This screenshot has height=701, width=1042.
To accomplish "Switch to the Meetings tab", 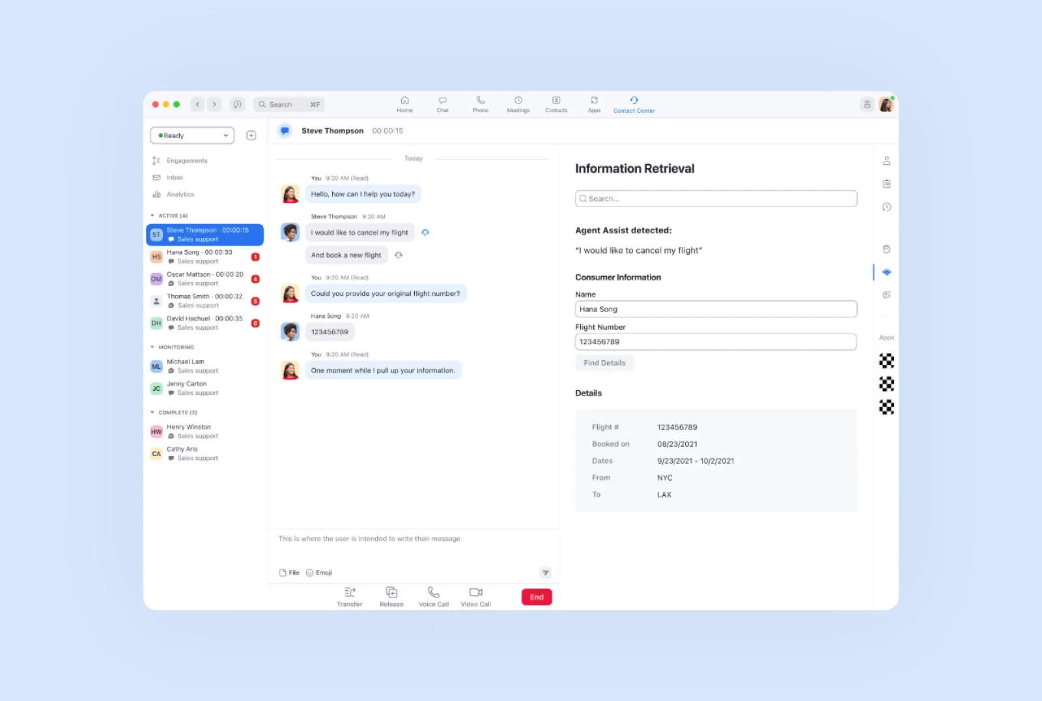I will pyautogui.click(x=518, y=104).
